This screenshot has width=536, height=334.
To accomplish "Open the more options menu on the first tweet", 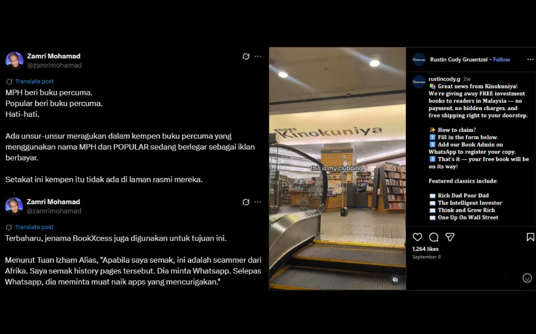I will pyautogui.click(x=258, y=56).
